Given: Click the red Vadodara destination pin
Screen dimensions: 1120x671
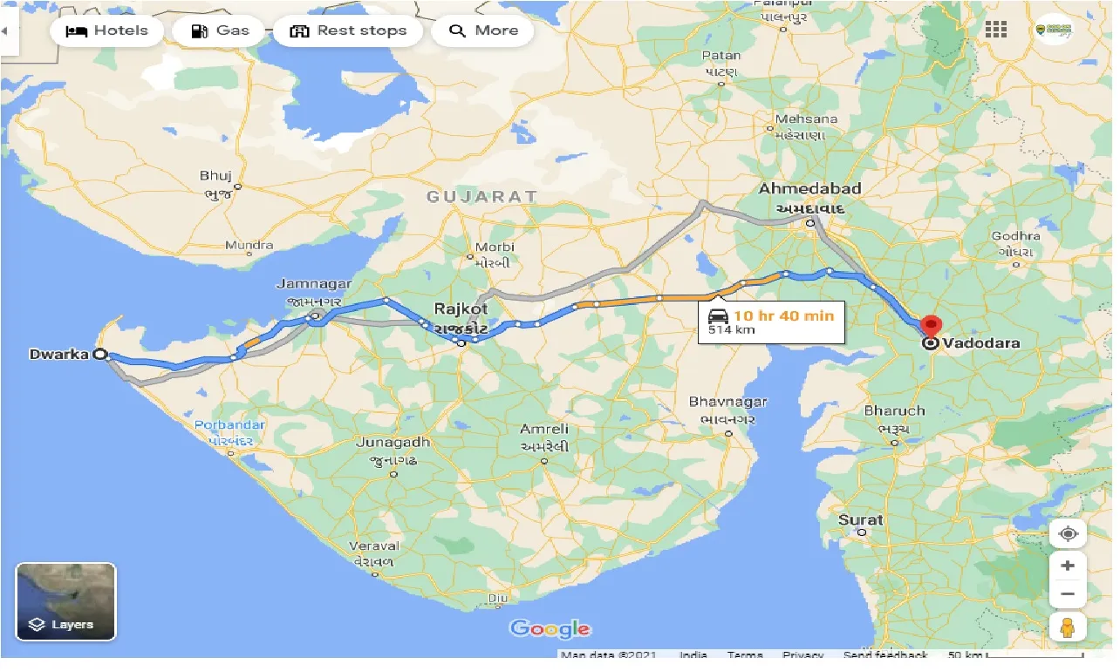Looking at the screenshot, I should coord(931,329).
